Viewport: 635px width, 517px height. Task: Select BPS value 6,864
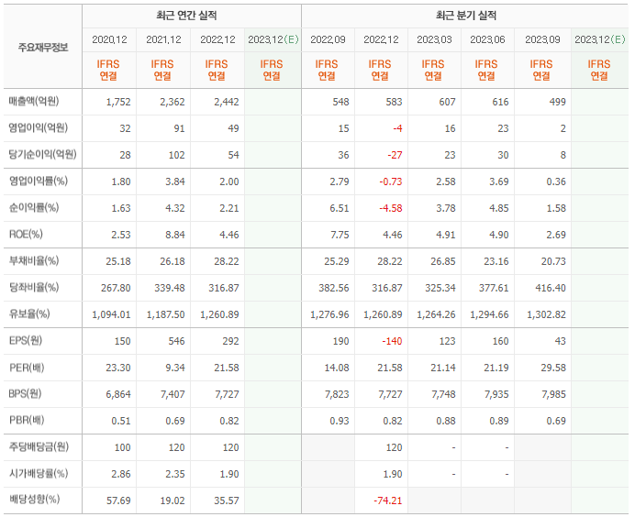click(118, 394)
